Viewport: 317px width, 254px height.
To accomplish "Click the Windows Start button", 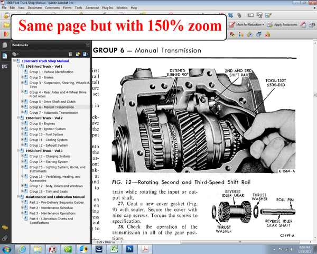I will click(x=6, y=249).
